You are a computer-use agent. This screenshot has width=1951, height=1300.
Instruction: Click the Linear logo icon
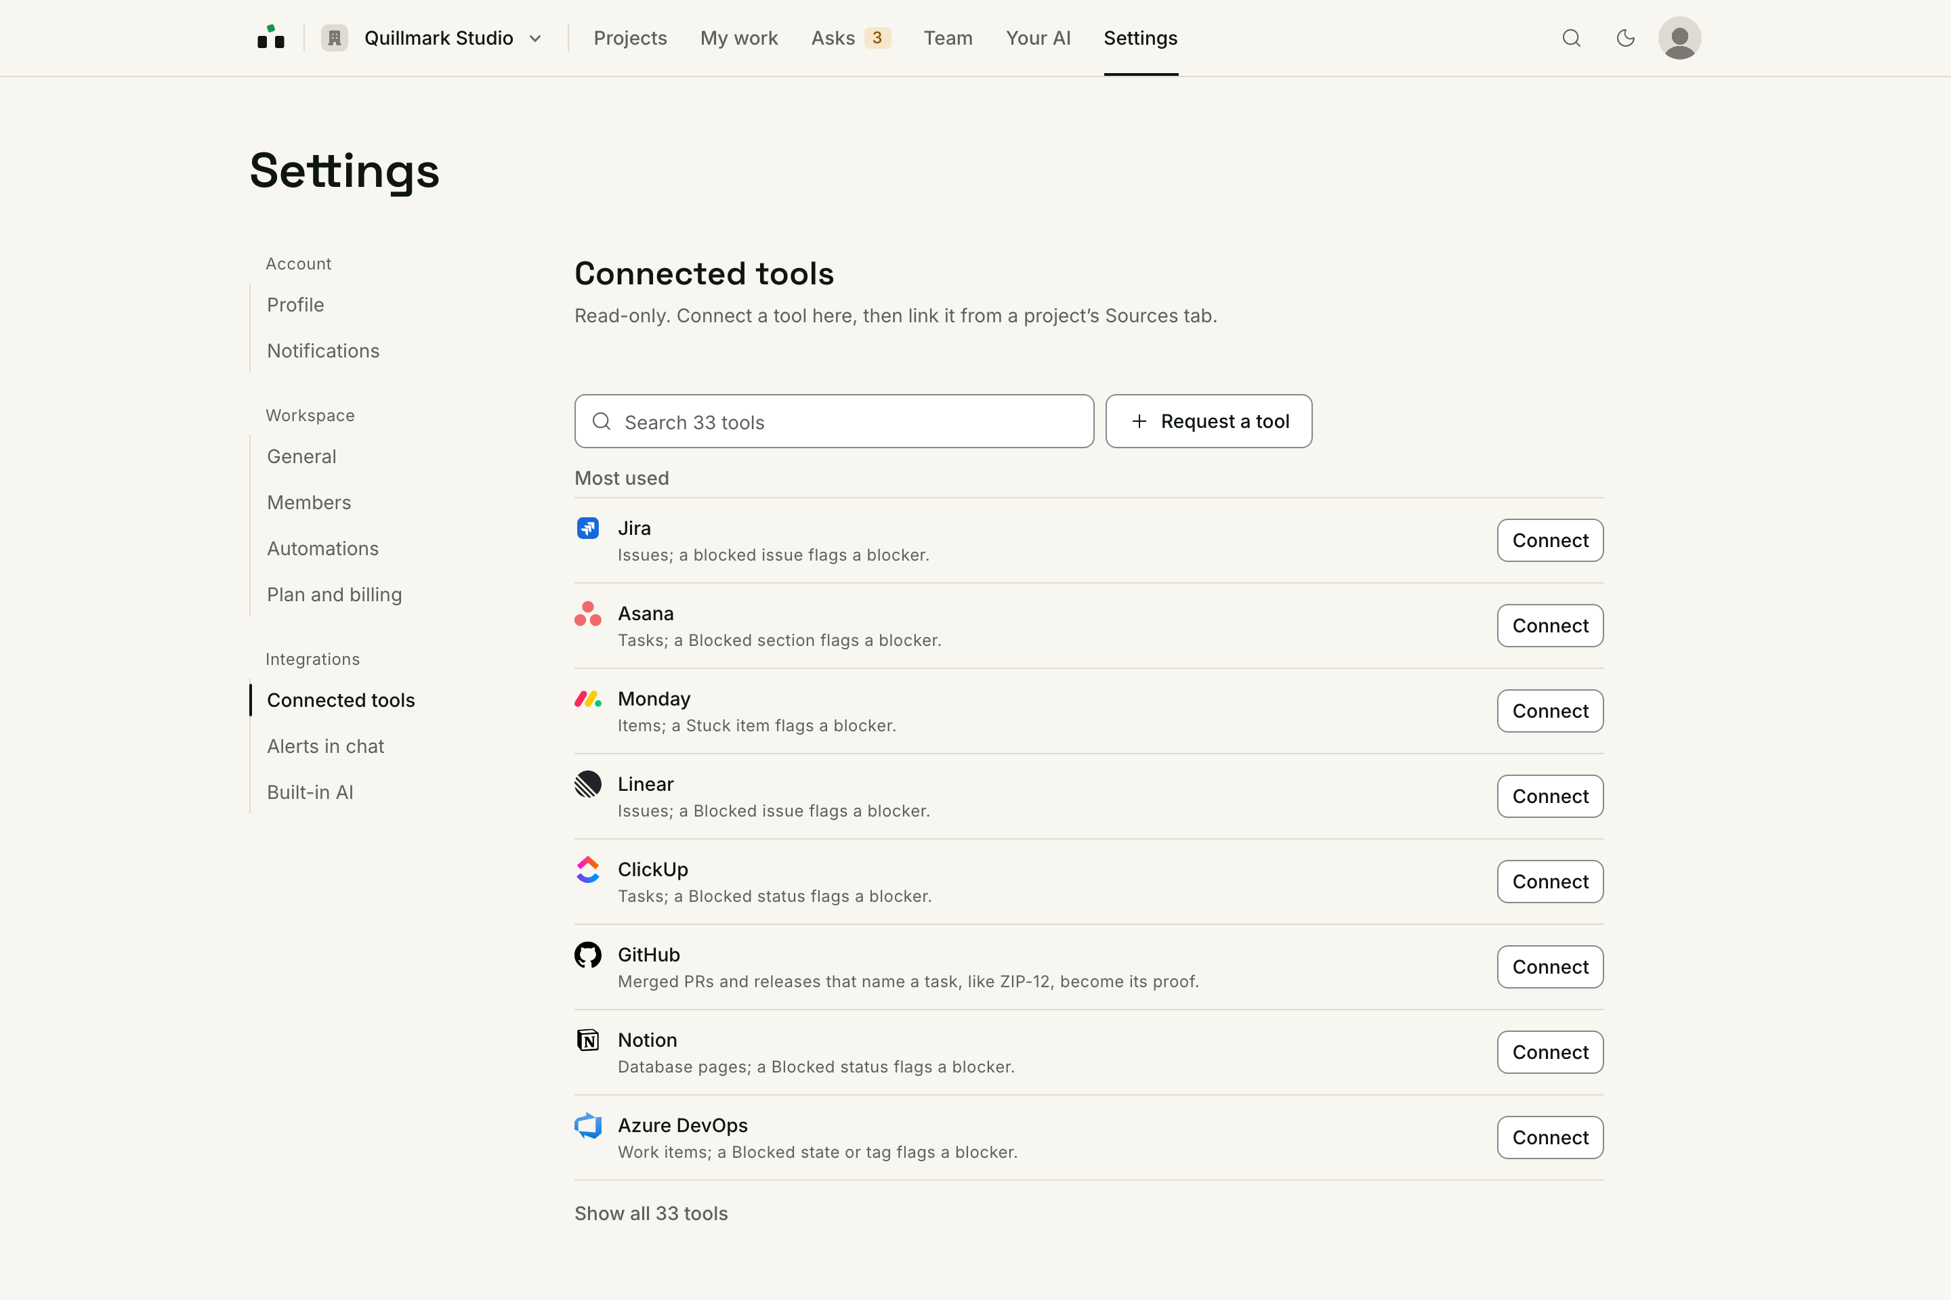[587, 784]
